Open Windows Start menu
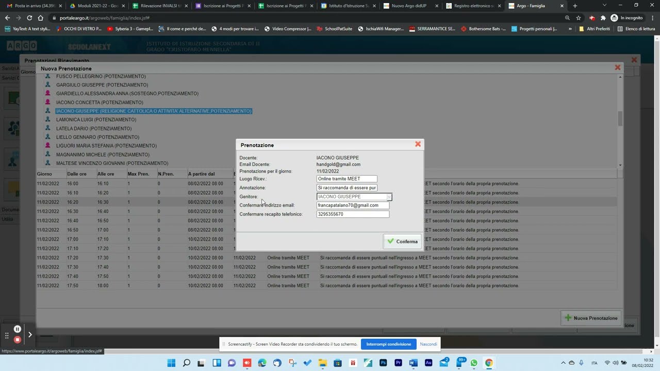The height and width of the screenshot is (371, 660). tap(171, 363)
